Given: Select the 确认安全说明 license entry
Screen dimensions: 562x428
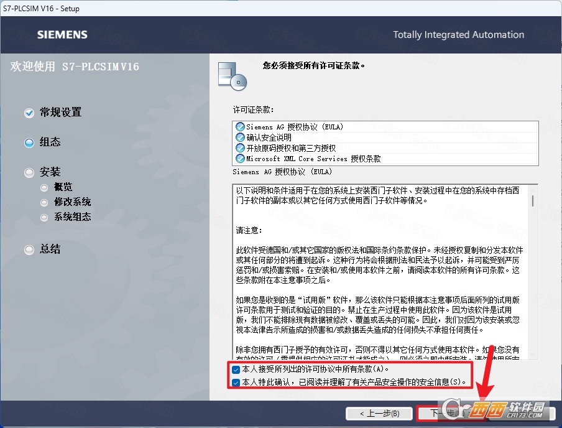Looking at the screenshot, I should click(385, 137).
